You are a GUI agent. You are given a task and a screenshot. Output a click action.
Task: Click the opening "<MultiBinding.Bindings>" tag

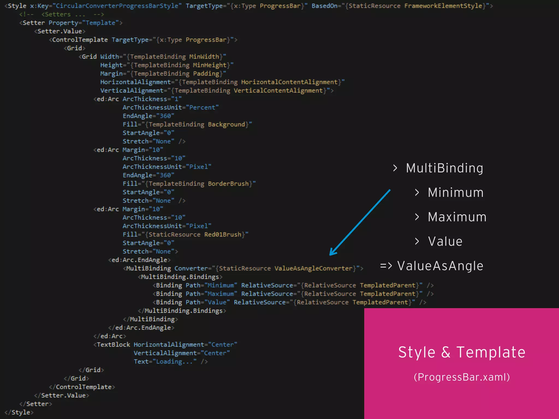click(x=180, y=277)
